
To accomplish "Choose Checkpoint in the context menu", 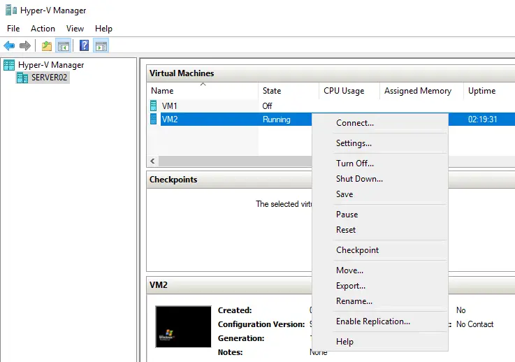I will [357, 250].
